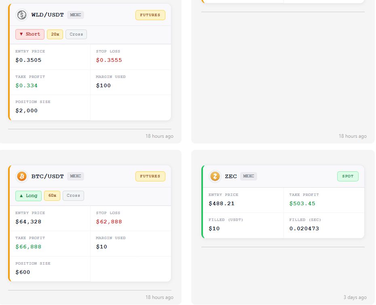This screenshot has height=305, width=376.
Task: Select the Long position badge on BTC/USDT
Action: tap(29, 196)
